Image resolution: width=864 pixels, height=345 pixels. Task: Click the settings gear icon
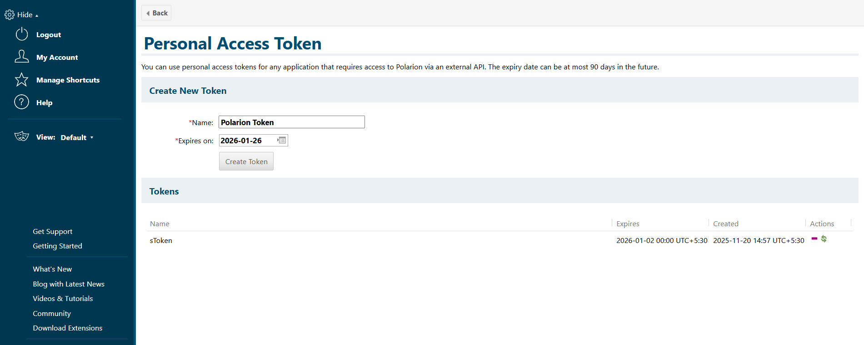(x=9, y=15)
